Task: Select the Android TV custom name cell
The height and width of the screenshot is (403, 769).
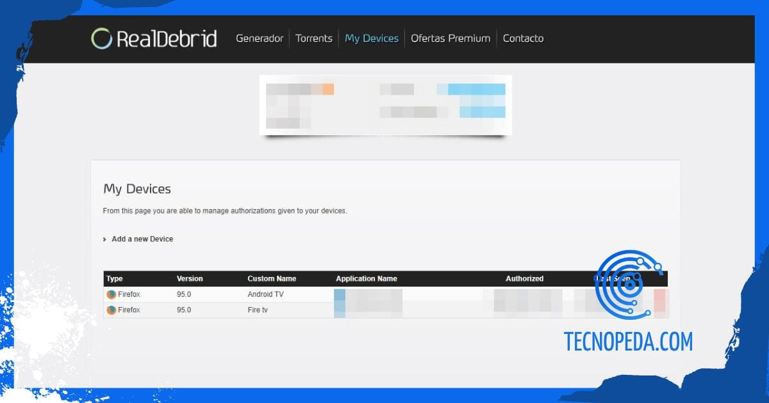Action: [265, 295]
